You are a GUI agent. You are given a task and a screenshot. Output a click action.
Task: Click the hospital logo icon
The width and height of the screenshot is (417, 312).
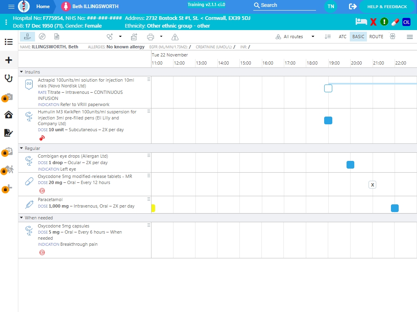pos(24,6)
